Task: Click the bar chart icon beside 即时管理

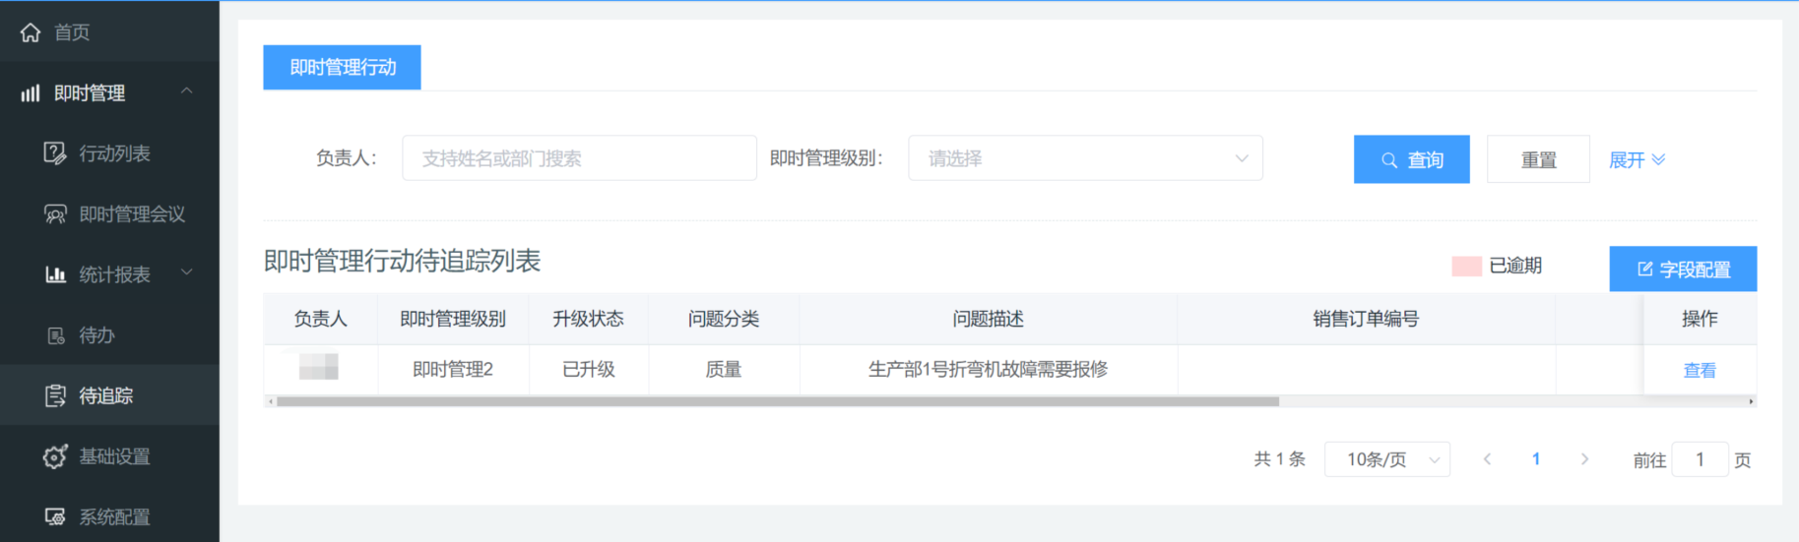Action: point(31,93)
